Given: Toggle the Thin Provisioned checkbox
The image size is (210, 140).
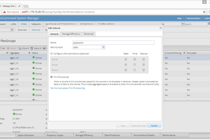Looking at the screenshot, I should click(x=51, y=77).
